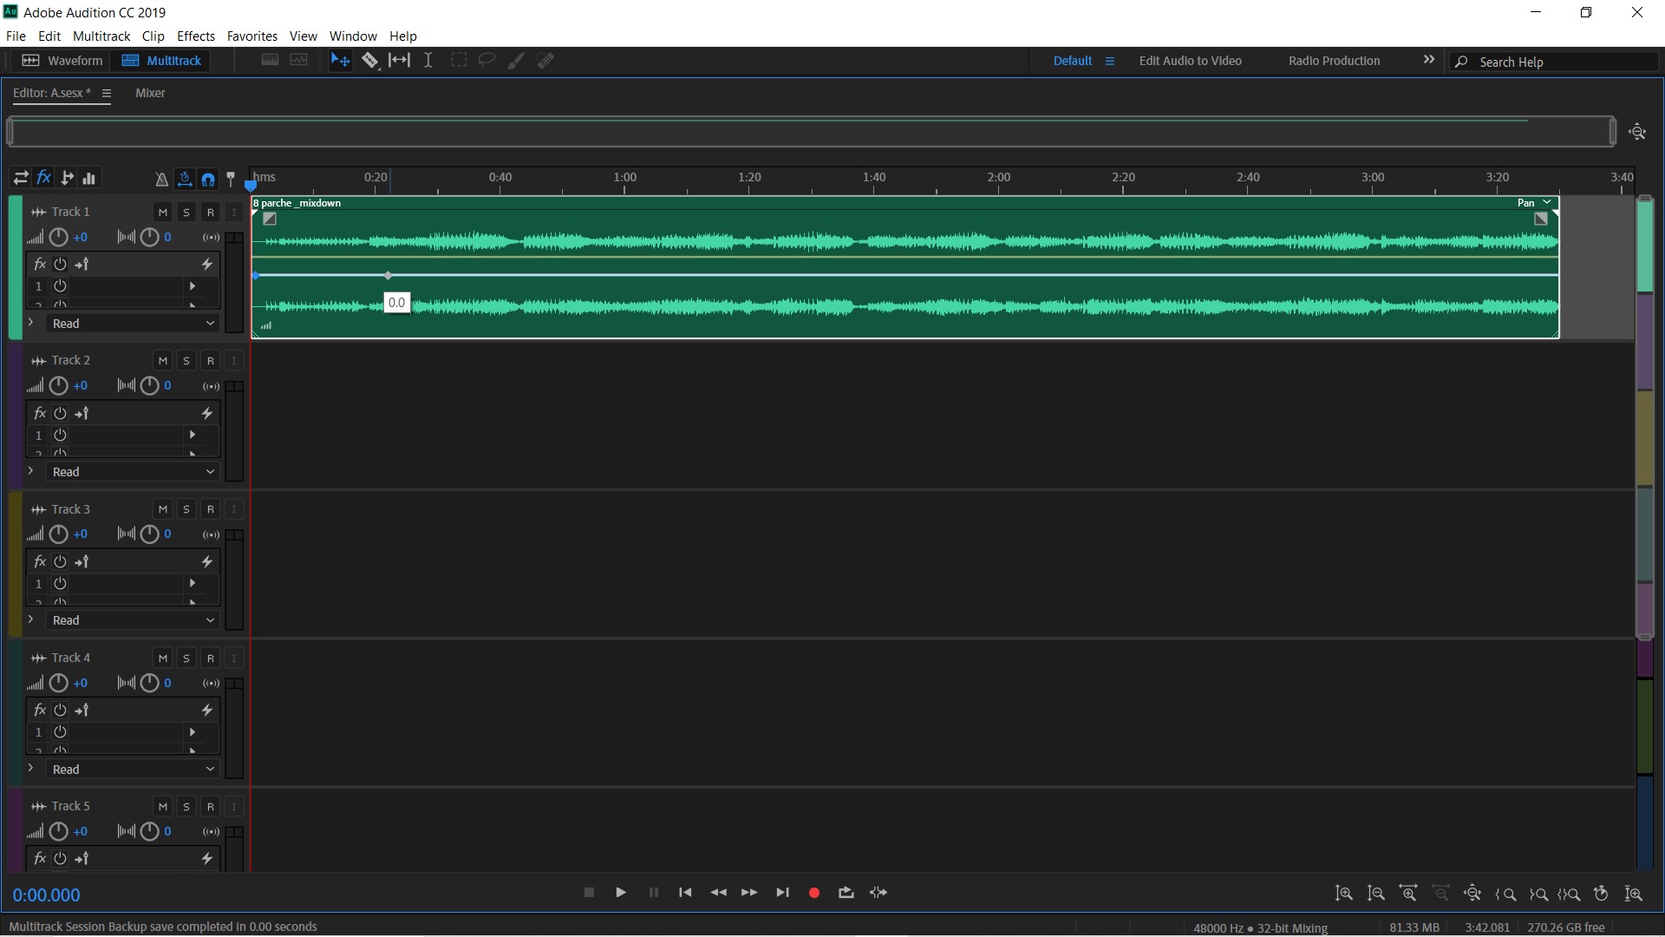Solo Track 2 using the S button
1665x937 pixels.
186,361
